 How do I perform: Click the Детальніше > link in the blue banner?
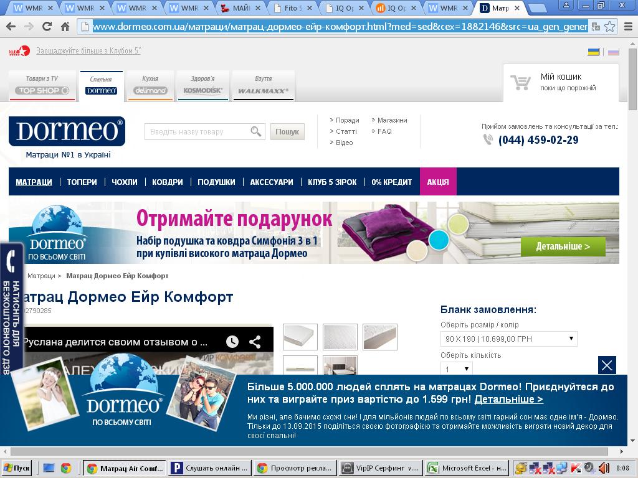pos(508,399)
